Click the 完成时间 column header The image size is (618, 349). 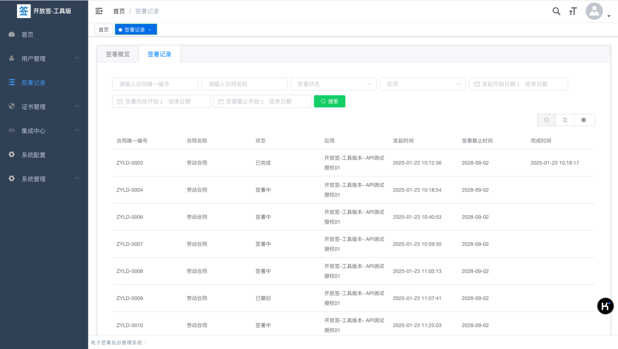coord(541,141)
